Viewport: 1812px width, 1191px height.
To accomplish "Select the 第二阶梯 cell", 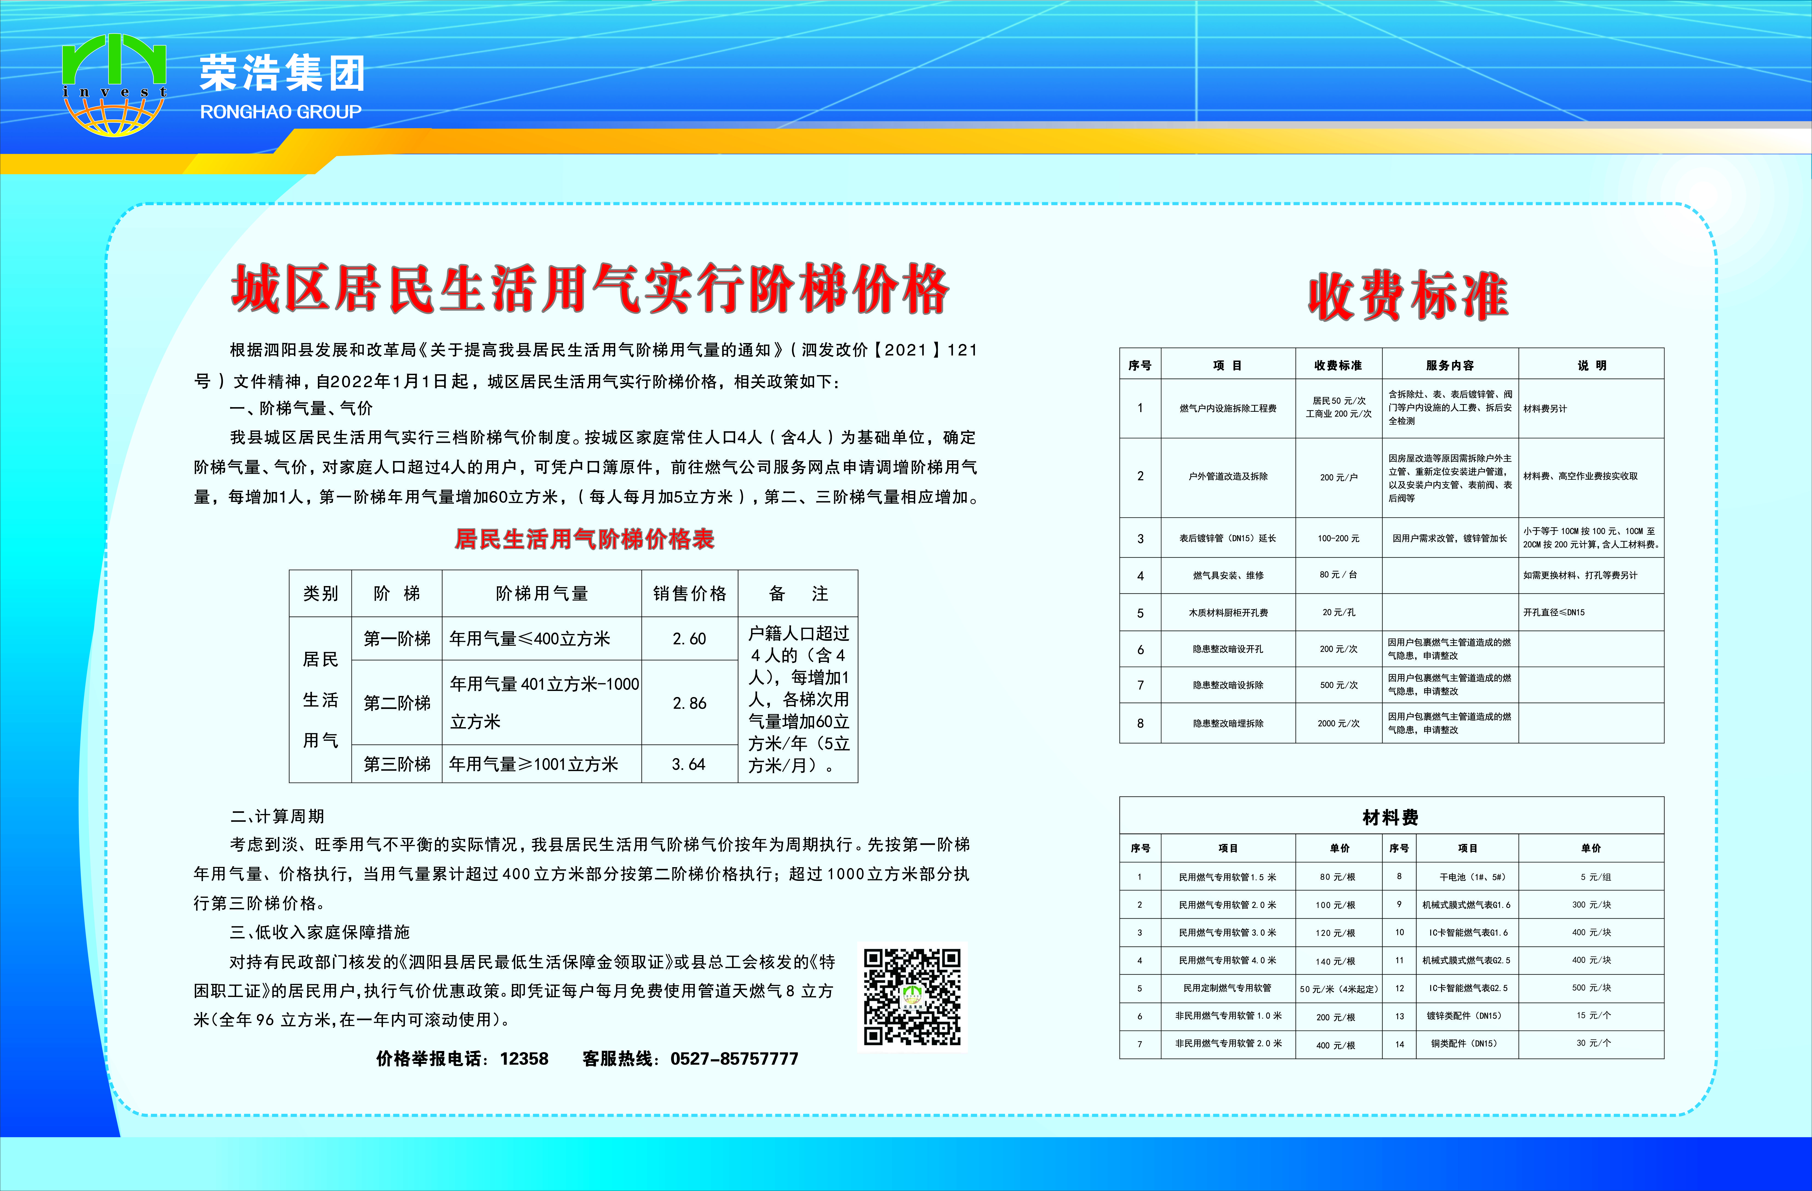I will coord(397,703).
